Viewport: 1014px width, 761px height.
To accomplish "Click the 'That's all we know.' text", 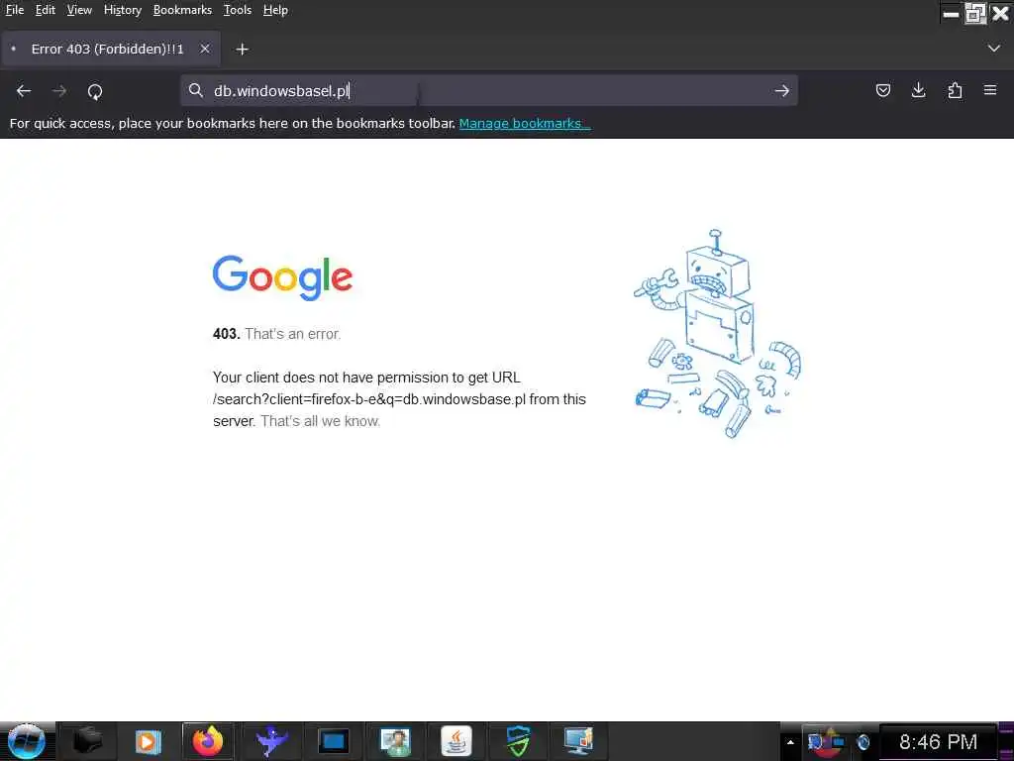I will [320, 421].
